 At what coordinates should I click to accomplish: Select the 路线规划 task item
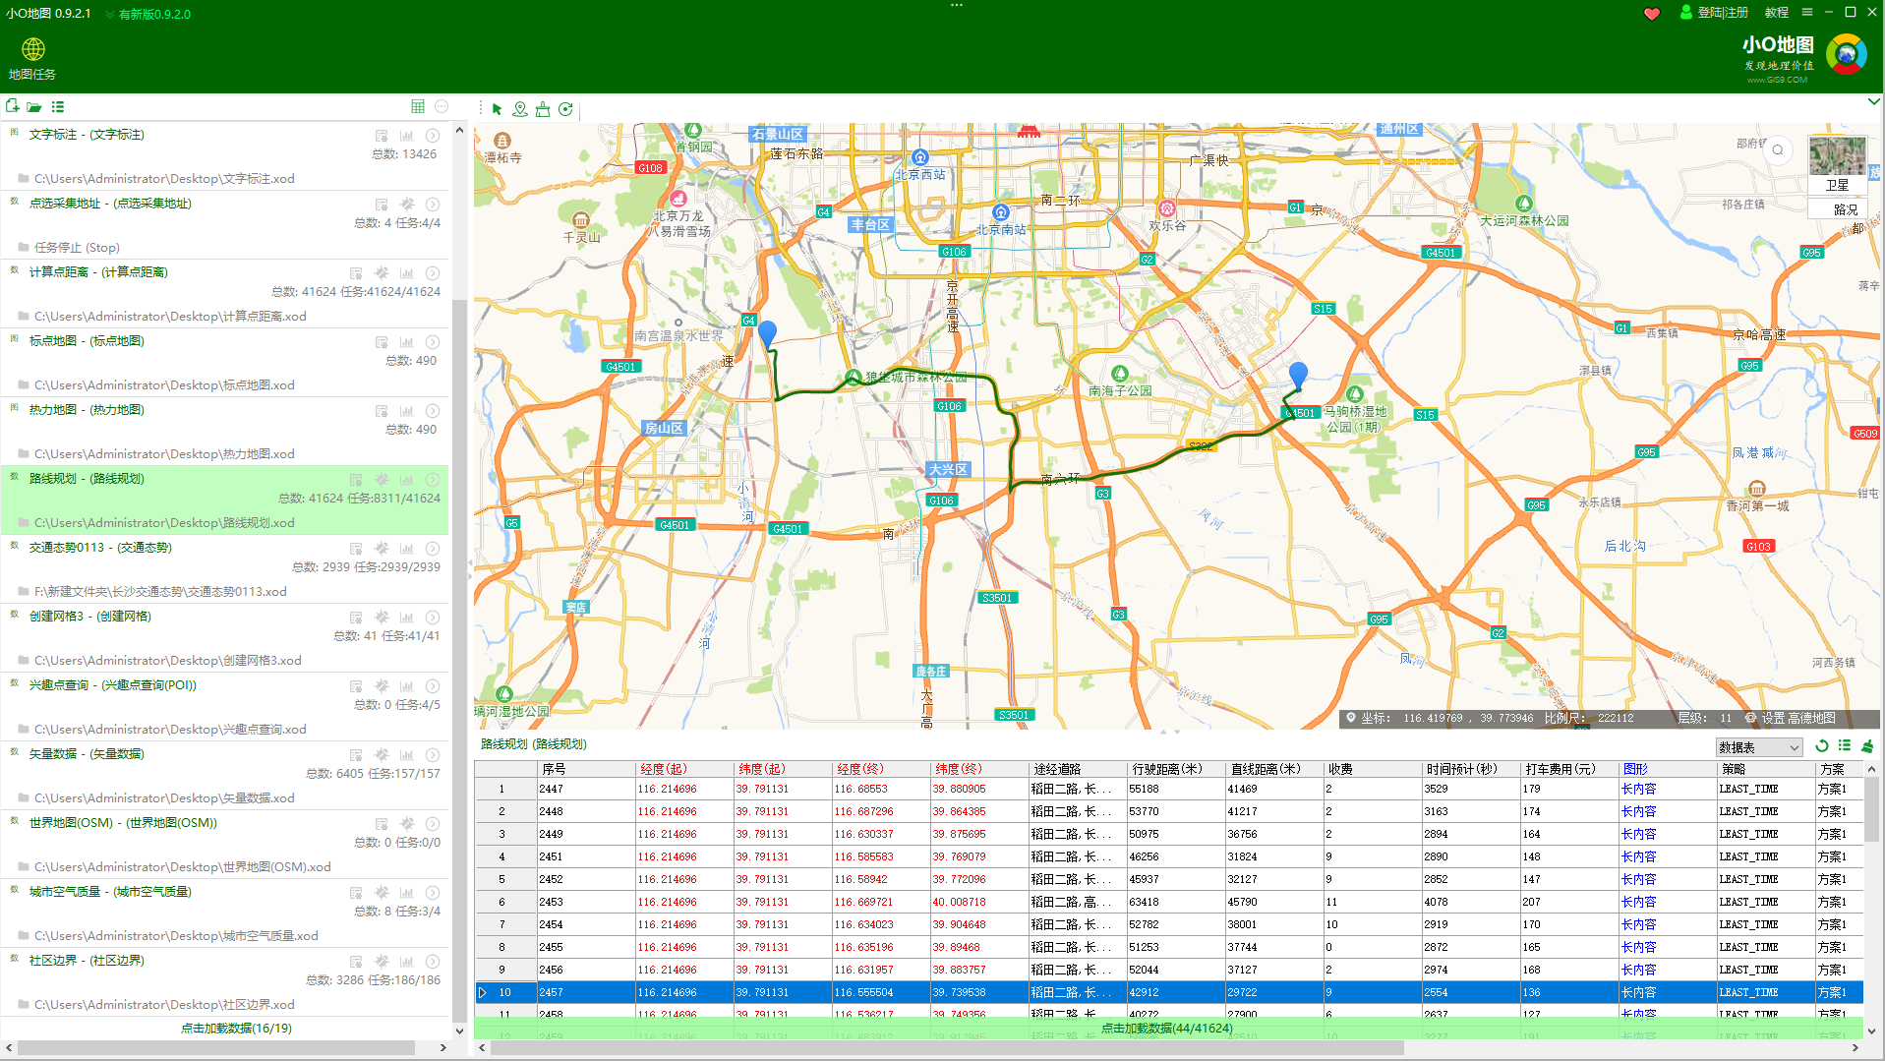click(225, 500)
